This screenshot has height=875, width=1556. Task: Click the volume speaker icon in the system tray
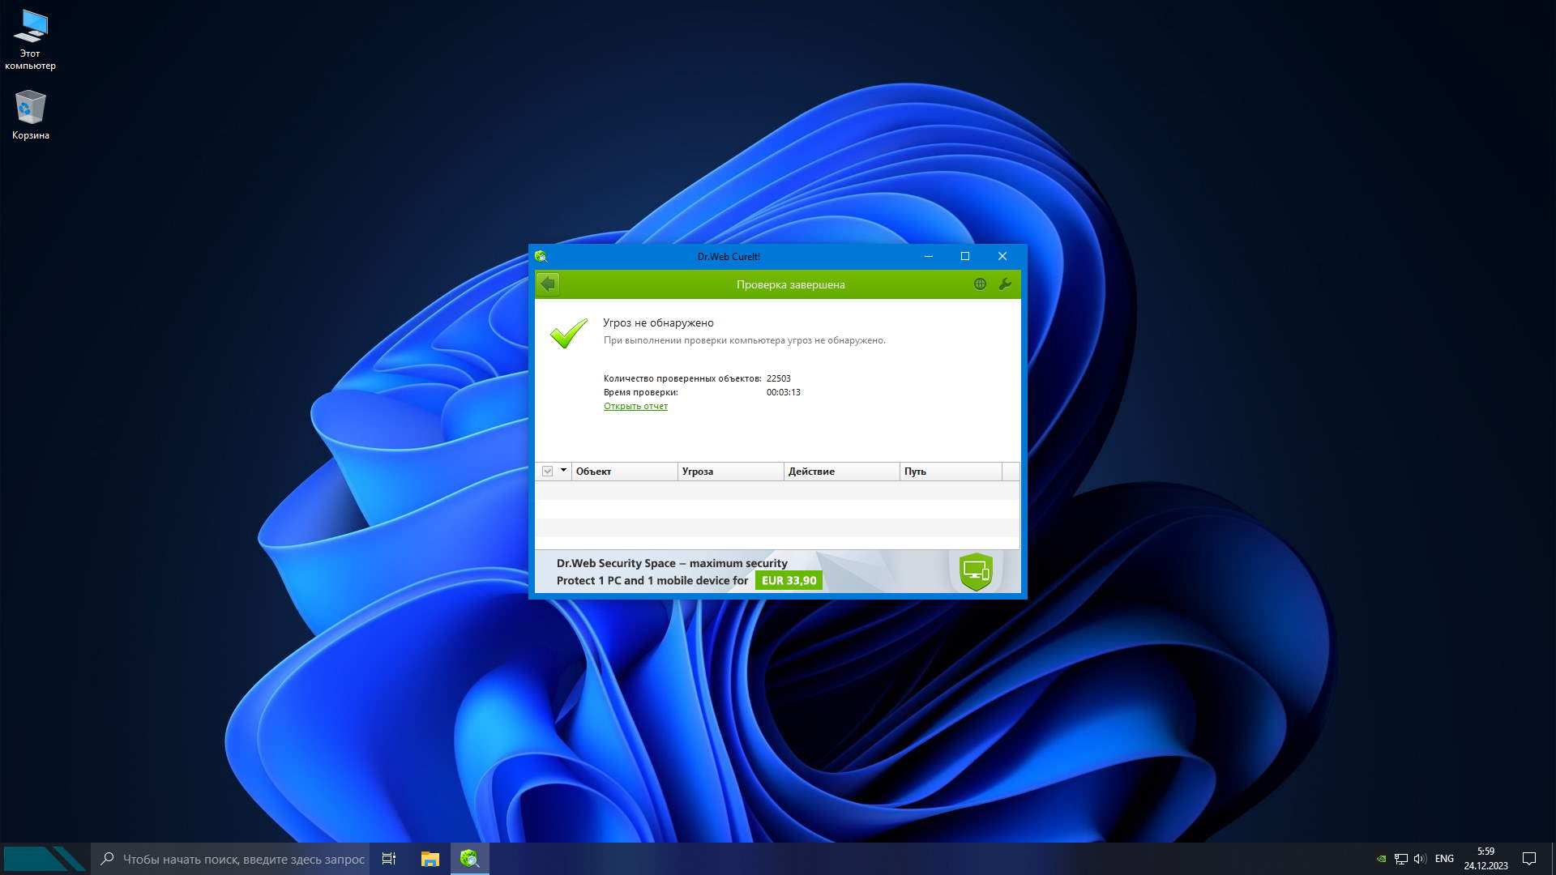click(x=1420, y=859)
